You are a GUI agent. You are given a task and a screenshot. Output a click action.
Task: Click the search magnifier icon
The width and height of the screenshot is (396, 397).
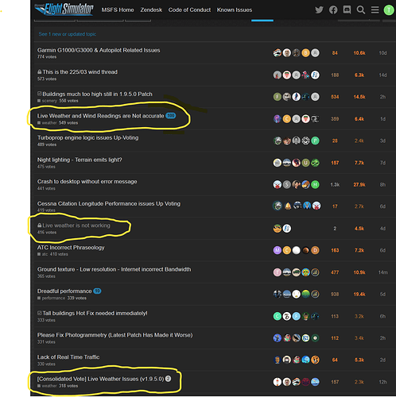pyautogui.click(x=361, y=10)
